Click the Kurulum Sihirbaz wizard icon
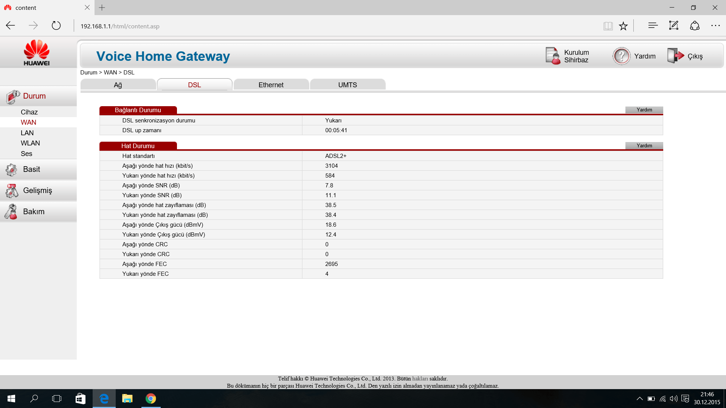Screen dimensions: 726x408 pos(553,56)
